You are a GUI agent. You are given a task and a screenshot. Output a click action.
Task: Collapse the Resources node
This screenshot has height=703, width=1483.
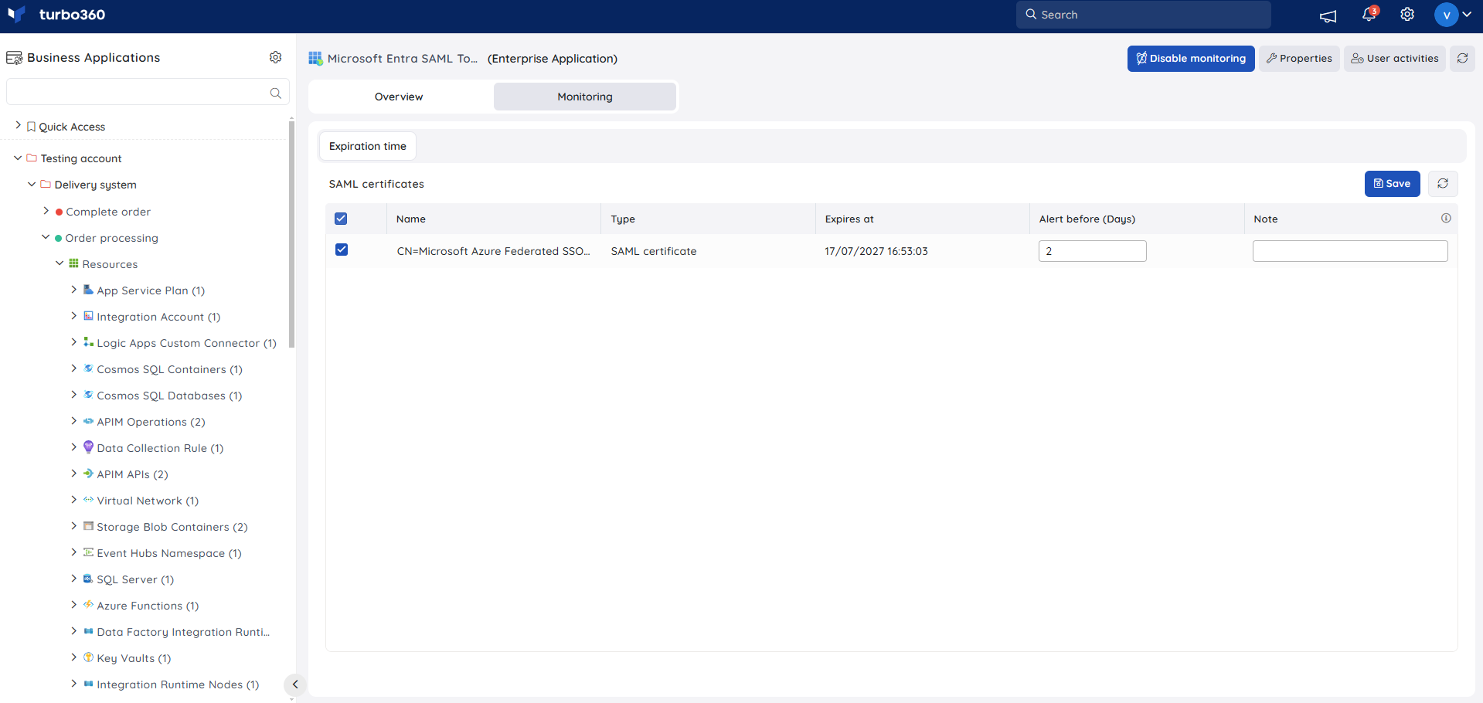pyautogui.click(x=60, y=263)
